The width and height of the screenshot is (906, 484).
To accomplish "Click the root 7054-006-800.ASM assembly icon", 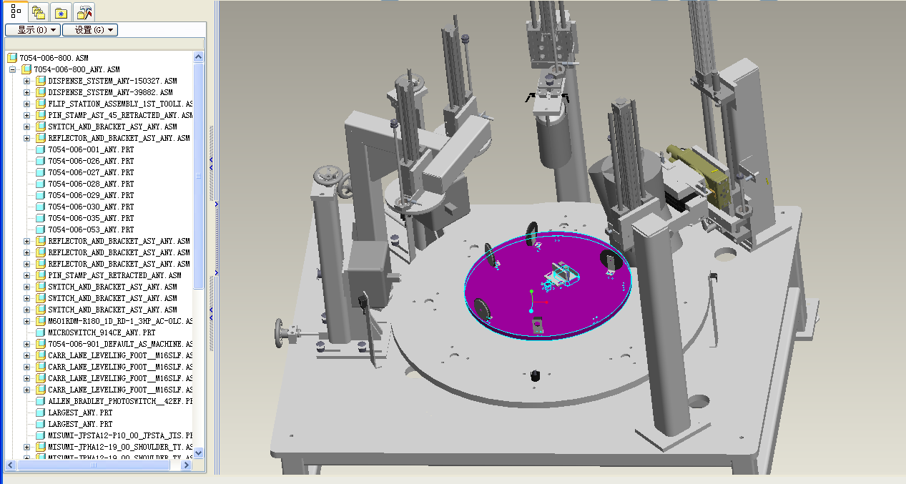I will click(12, 58).
